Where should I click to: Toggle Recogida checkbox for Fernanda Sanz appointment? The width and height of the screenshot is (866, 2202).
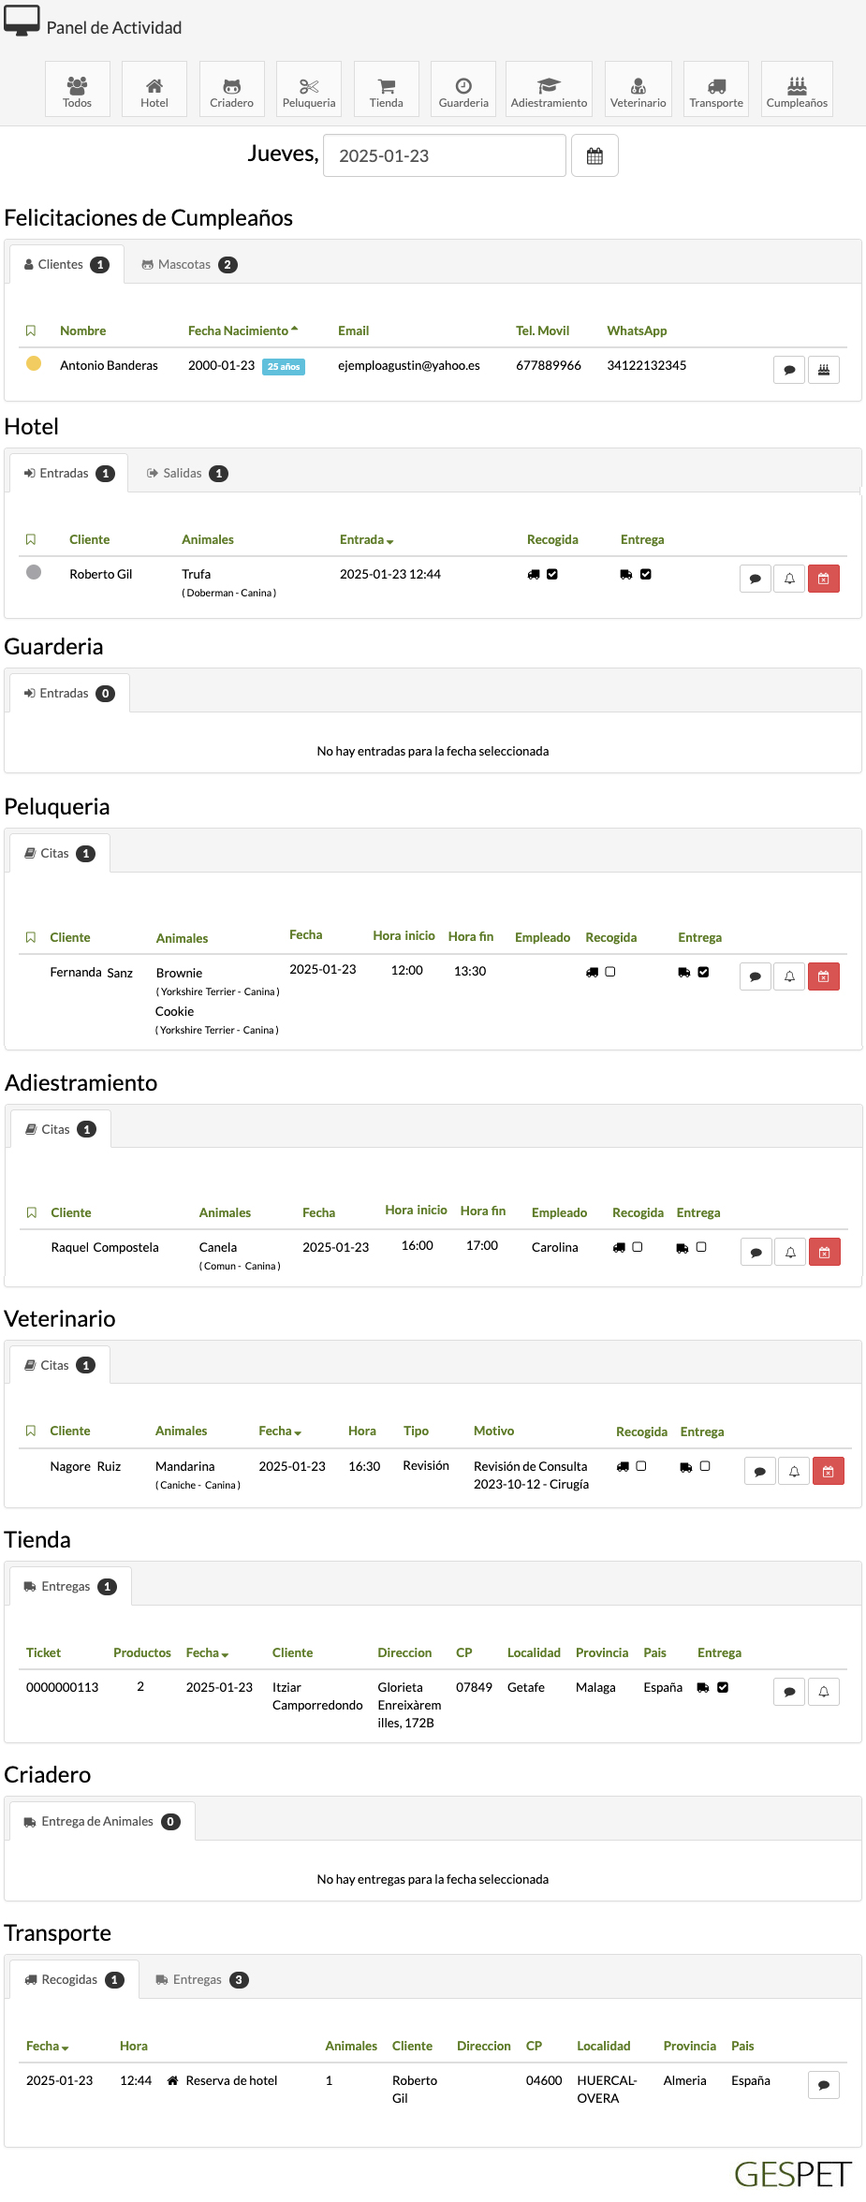(x=610, y=972)
